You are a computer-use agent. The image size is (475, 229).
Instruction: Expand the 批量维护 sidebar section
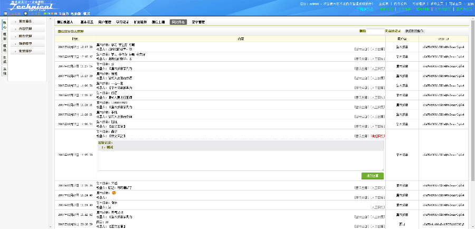click(x=25, y=51)
